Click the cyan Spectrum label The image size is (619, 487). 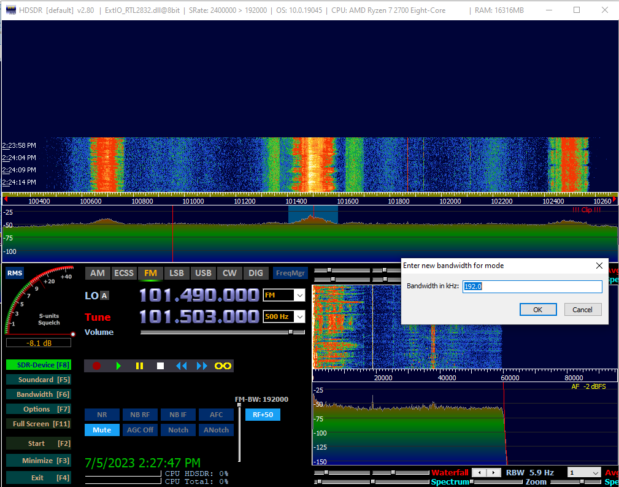[450, 482]
